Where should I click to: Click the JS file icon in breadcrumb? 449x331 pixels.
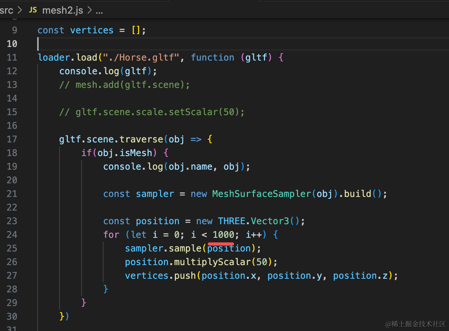click(x=33, y=10)
